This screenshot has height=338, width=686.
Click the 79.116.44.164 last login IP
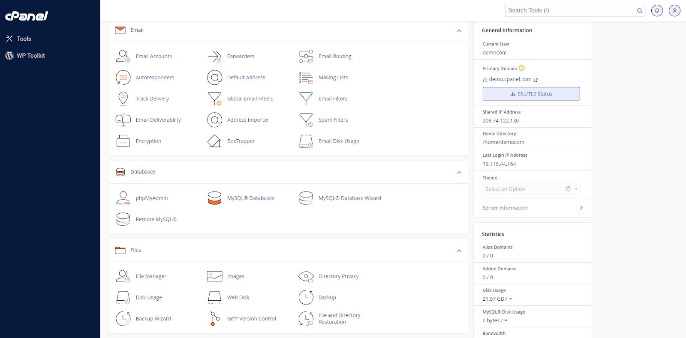[499, 164]
